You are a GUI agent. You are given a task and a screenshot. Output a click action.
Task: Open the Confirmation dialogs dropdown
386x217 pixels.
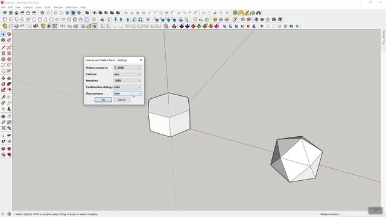[127, 87]
